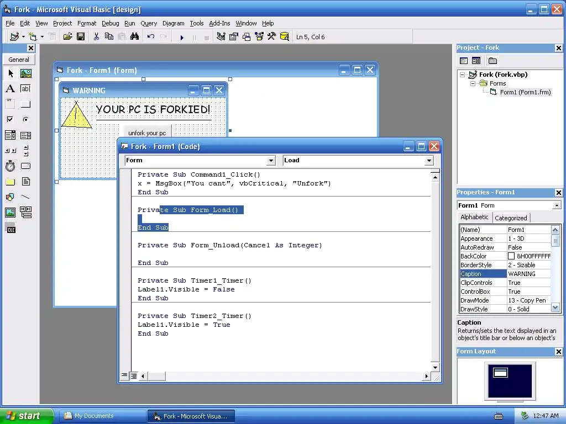Click the Open Project toolbar icon
This screenshot has height=424, width=566.
tap(67, 37)
